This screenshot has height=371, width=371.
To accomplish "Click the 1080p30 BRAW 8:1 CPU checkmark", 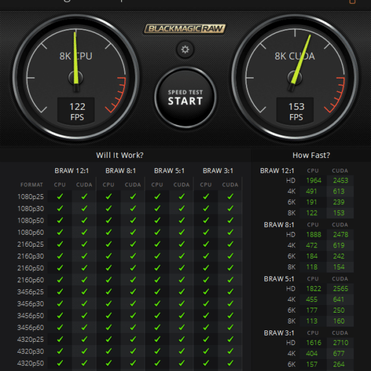I will coord(108,209).
